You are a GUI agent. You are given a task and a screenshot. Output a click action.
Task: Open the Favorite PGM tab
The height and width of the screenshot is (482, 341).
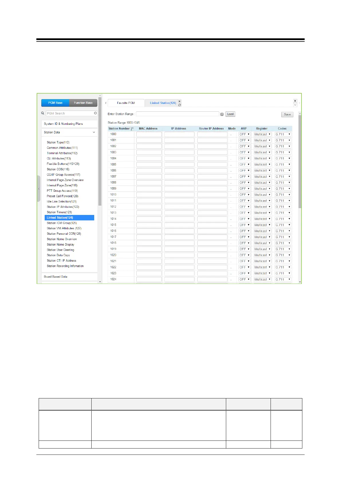point(126,103)
